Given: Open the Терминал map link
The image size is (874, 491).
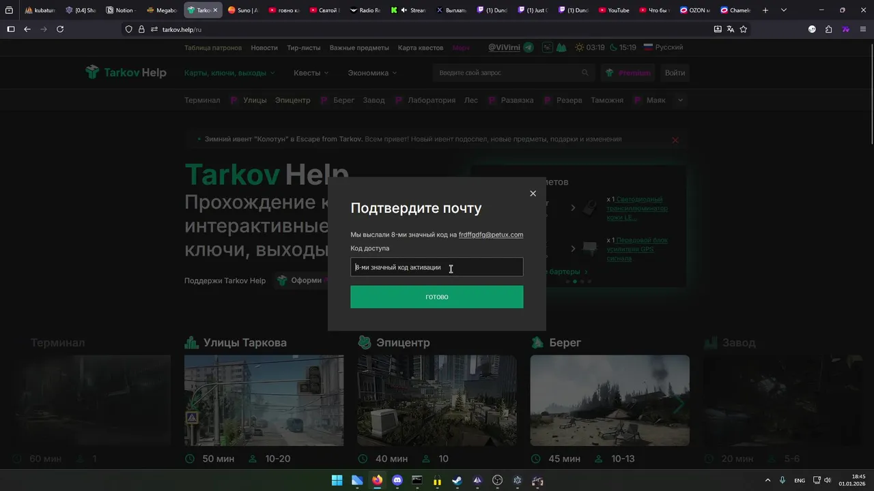Looking at the screenshot, I should coord(202,100).
